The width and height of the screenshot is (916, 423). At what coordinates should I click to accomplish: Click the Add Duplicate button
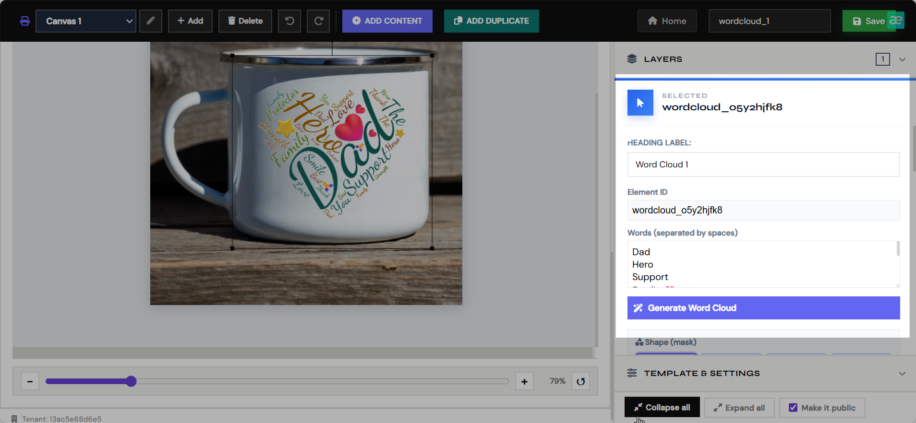click(x=492, y=21)
